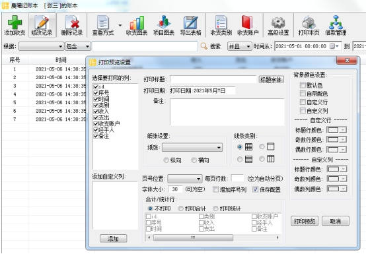Screen dimensions: 366x254
Task: Click the 取消 button
Action: click(x=336, y=221)
